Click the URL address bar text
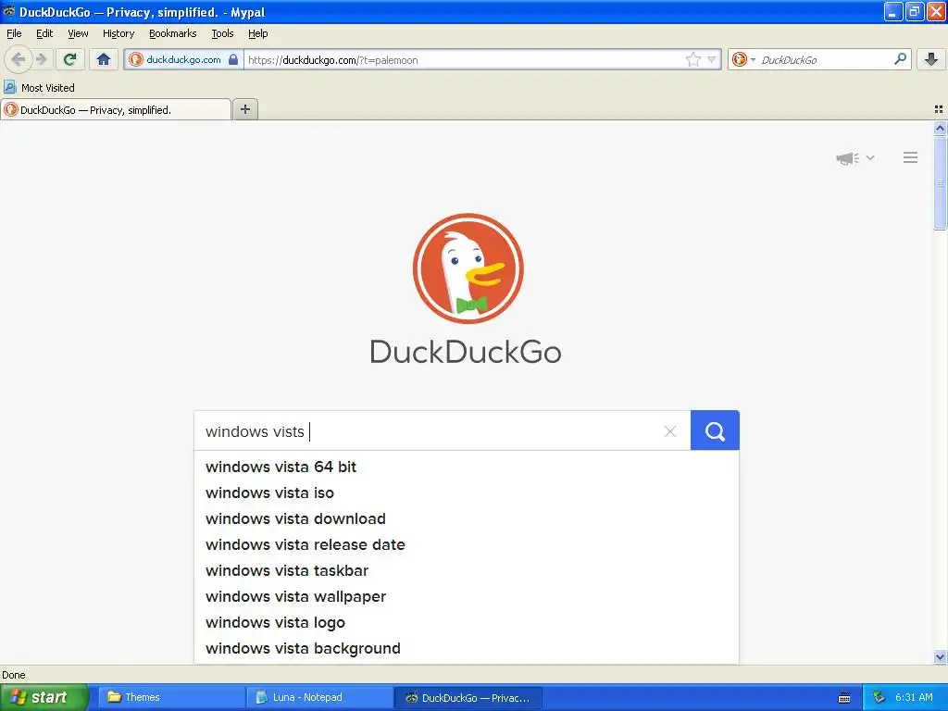The width and height of the screenshot is (948, 711). [333, 60]
